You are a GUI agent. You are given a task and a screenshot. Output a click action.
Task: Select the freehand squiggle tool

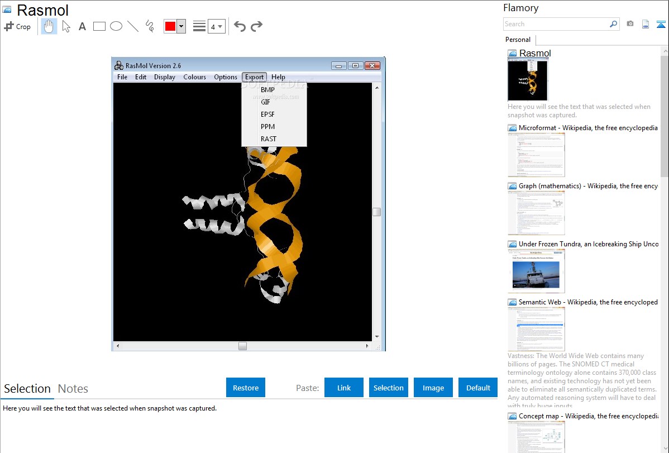click(x=150, y=26)
